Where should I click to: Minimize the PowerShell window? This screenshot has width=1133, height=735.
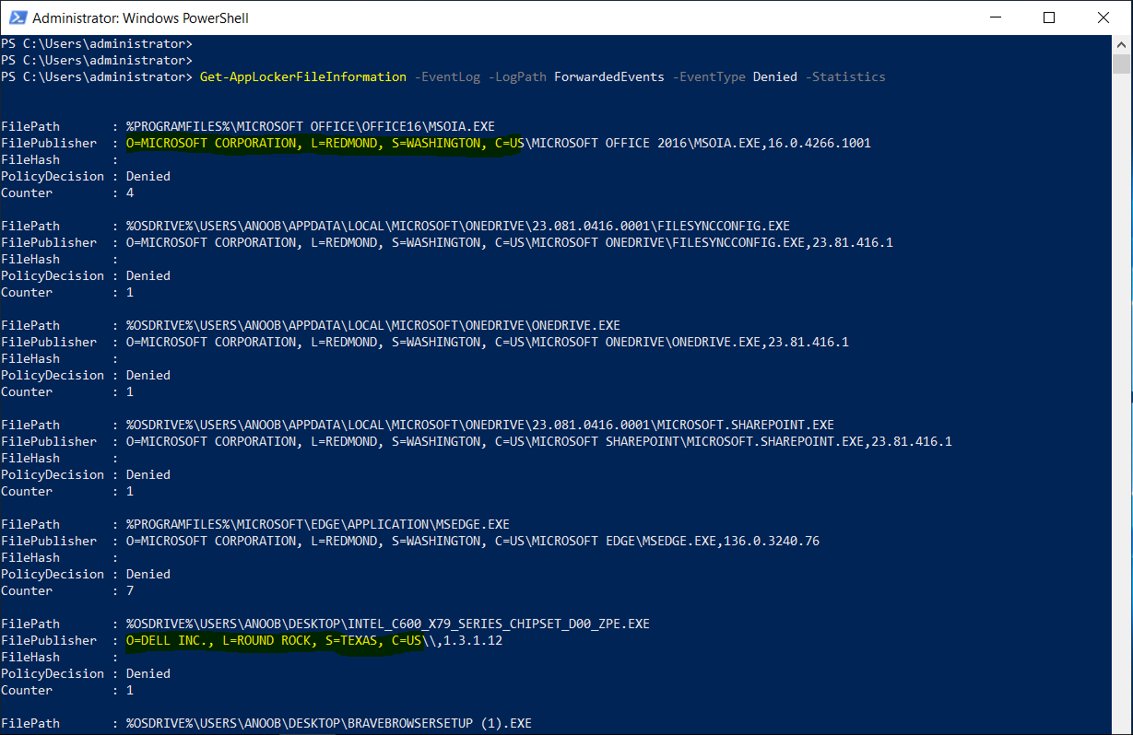click(x=995, y=17)
